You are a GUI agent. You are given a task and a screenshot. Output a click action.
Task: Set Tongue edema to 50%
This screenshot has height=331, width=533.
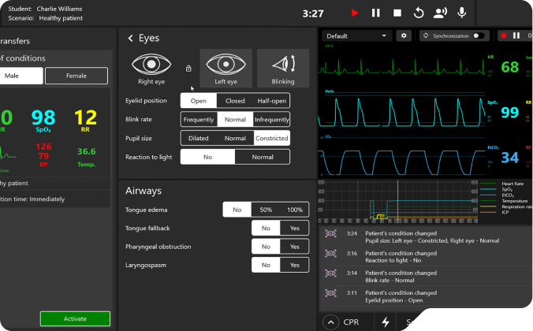(x=266, y=210)
